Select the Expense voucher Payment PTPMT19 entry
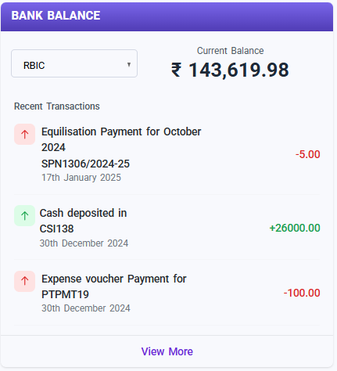Image resolution: width=337 pixels, height=371 pixels. (167, 293)
